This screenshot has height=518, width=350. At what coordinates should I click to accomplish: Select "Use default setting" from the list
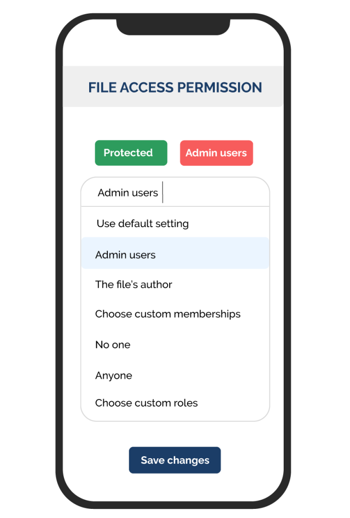[142, 223]
